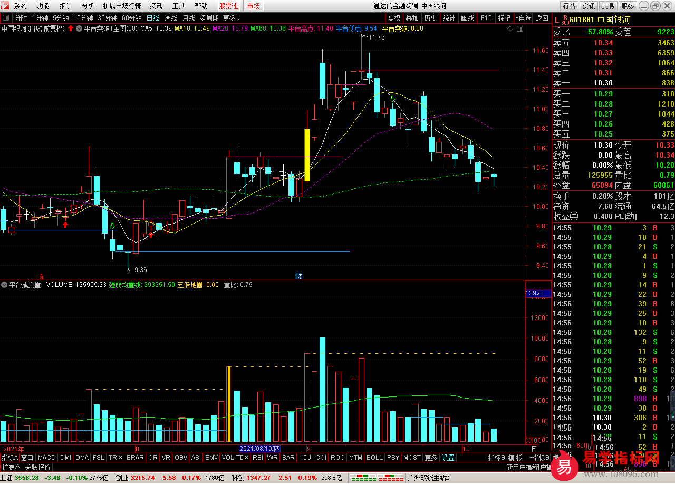Expand the 扩展∧ panel
Screen dimensions: 675x484
[11, 467]
